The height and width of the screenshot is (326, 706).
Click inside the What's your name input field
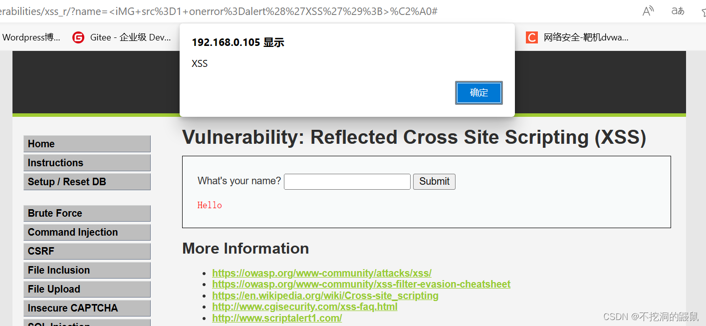click(x=347, y=181)
